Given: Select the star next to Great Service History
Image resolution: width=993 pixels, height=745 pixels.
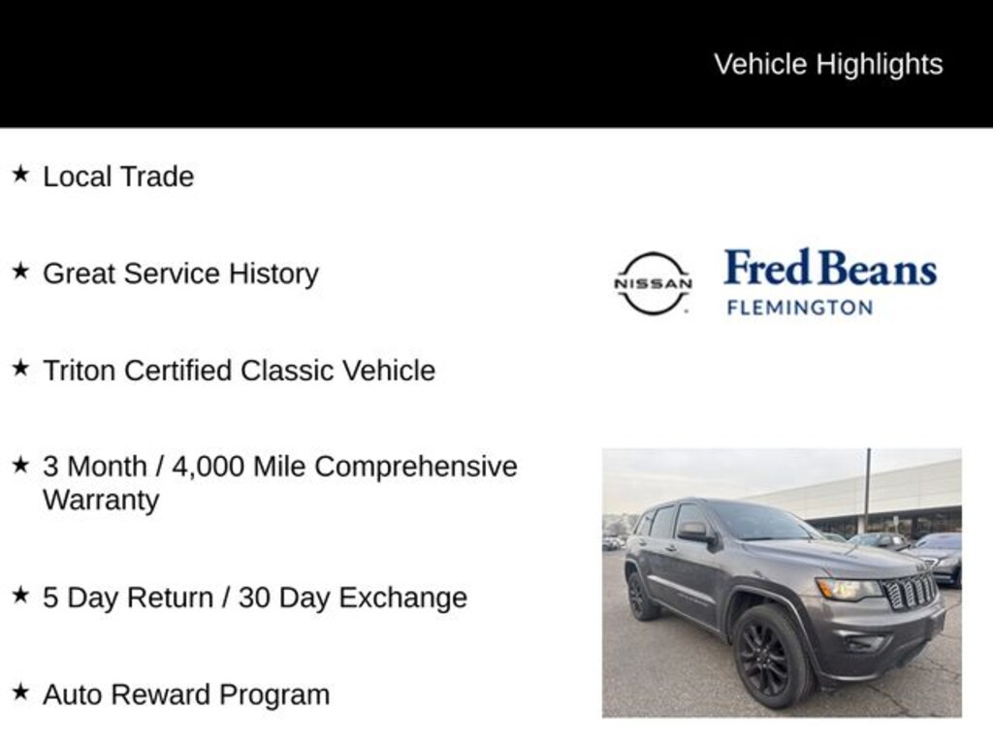Looking at the screenshot, I should 20,272.
